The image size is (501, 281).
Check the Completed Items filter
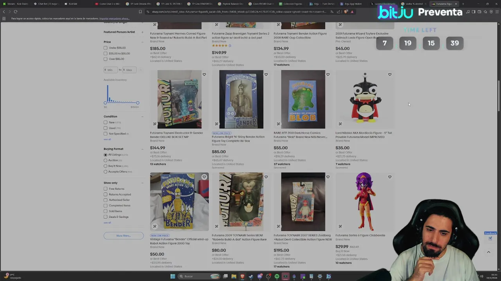(105, 206)
